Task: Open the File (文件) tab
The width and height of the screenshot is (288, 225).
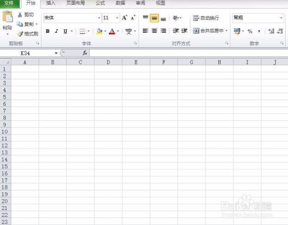Action: click(9, 3)
